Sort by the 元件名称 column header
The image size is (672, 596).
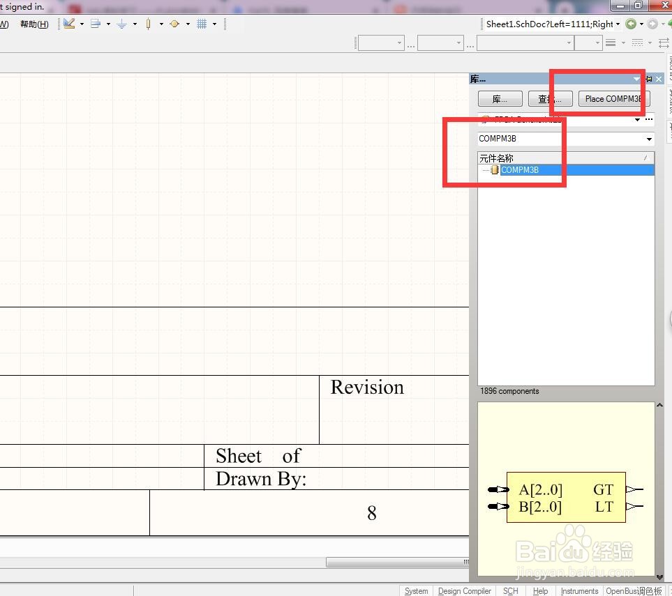(x=566, y=158)
